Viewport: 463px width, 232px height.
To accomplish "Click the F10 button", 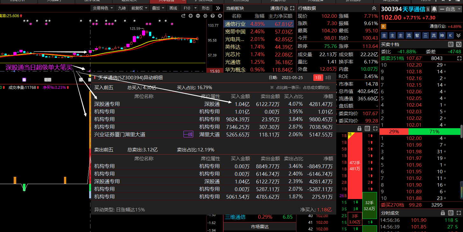I will tap(187, 8).
